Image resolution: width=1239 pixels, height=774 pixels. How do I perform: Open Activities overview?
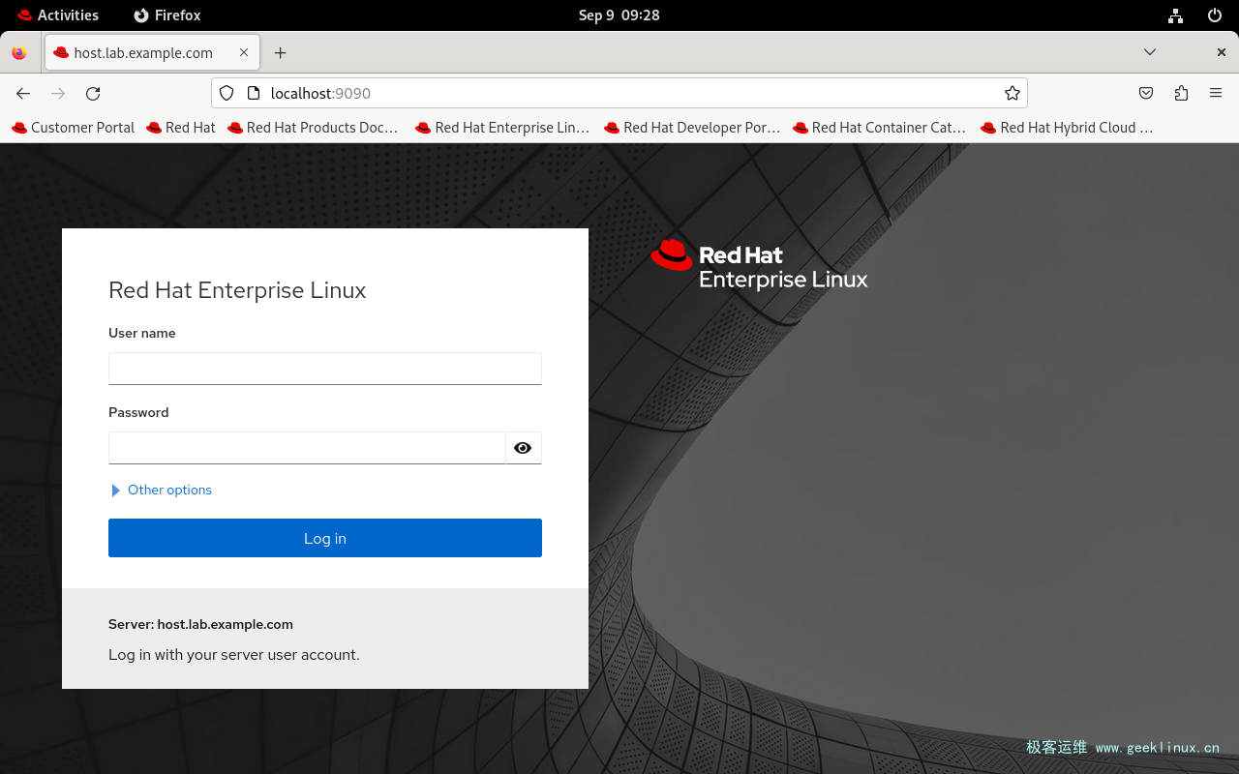click(58, 15)
